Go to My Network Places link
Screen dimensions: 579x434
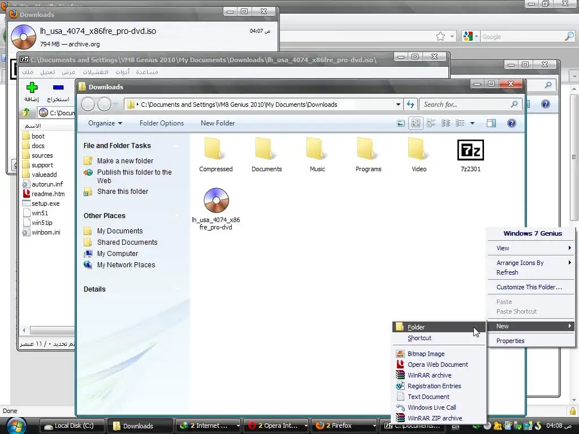(x=126, y=264)
